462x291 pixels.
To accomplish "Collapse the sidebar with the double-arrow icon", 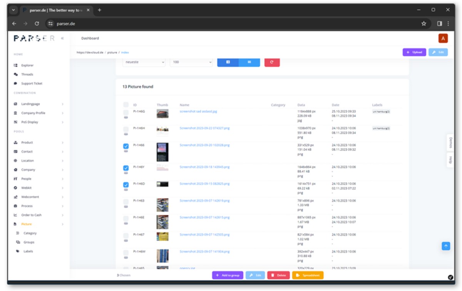I will coord(62,38).
